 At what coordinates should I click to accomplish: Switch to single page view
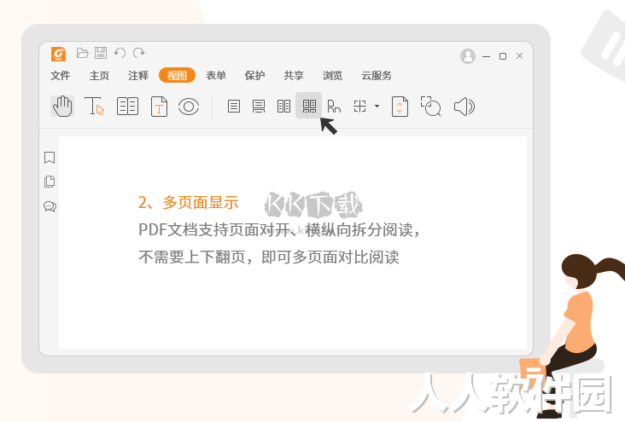tap(234, 107)
